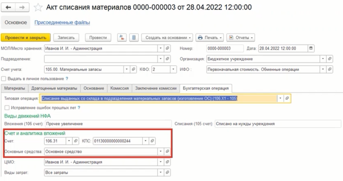Expand the Виды затрат dropdown
The image size is (343, 181).
click(x=160, y=173)
